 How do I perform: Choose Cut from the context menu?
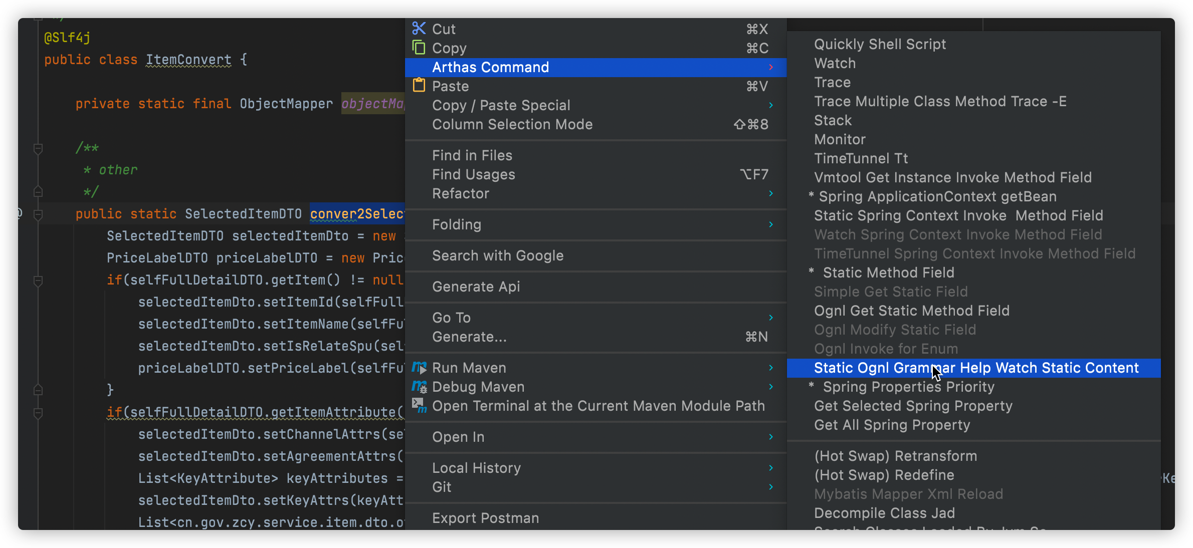[x=595, y=29]
